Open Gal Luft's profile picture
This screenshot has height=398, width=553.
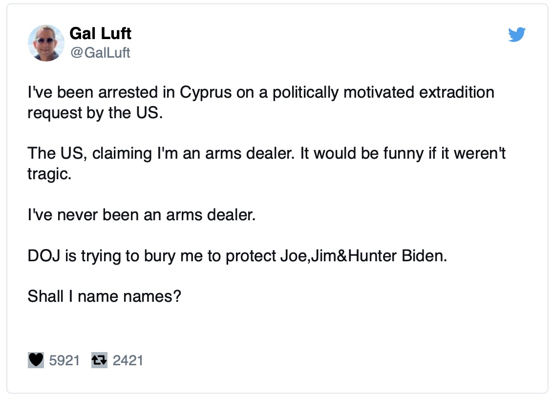pyautogui.click(x=46, y=43)
